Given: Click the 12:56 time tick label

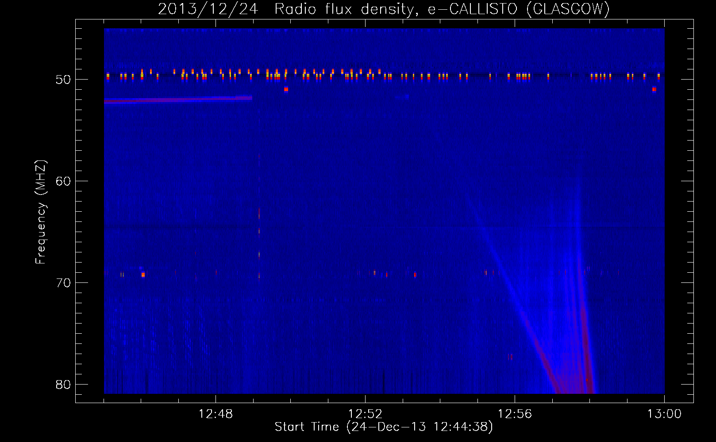Looking at the screenshot, I should (x=515, y=414).
